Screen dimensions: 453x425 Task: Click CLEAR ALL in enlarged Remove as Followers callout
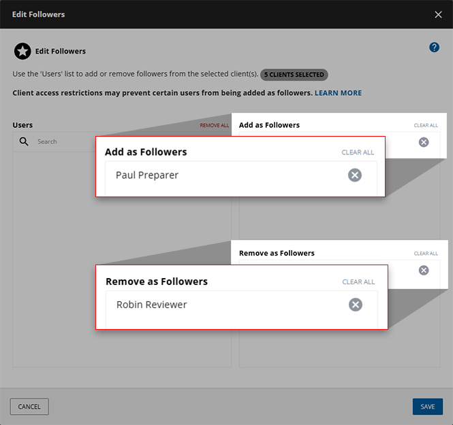click(x=358, y=282)
